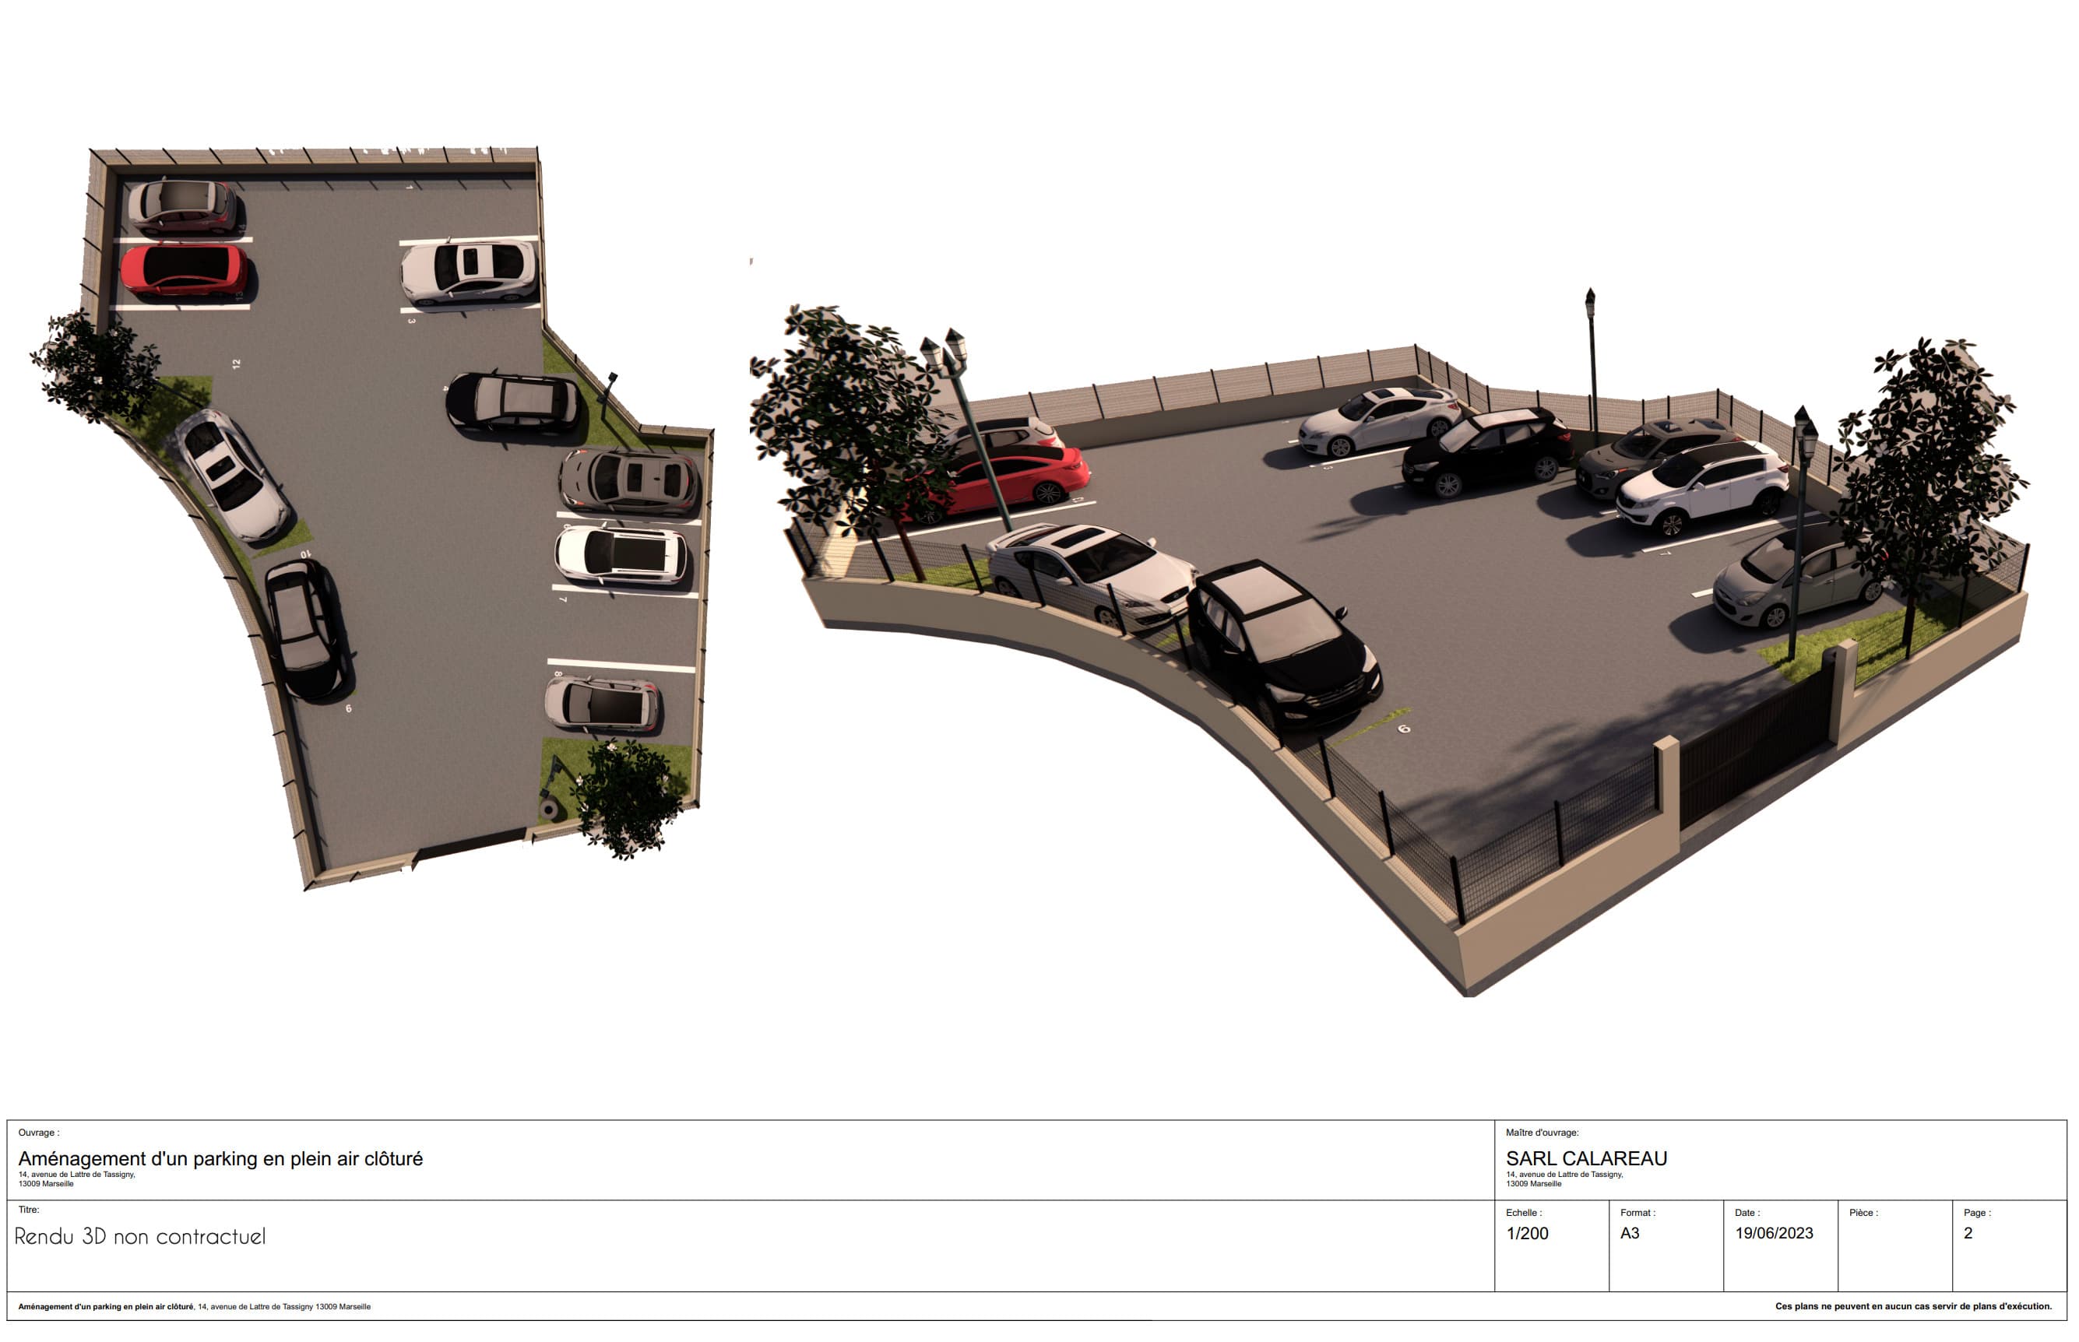The height and width of the screenshot is (1342, 2079).
Task: Click the bold footer project name at bottom left
Action: coord(107,1307)
